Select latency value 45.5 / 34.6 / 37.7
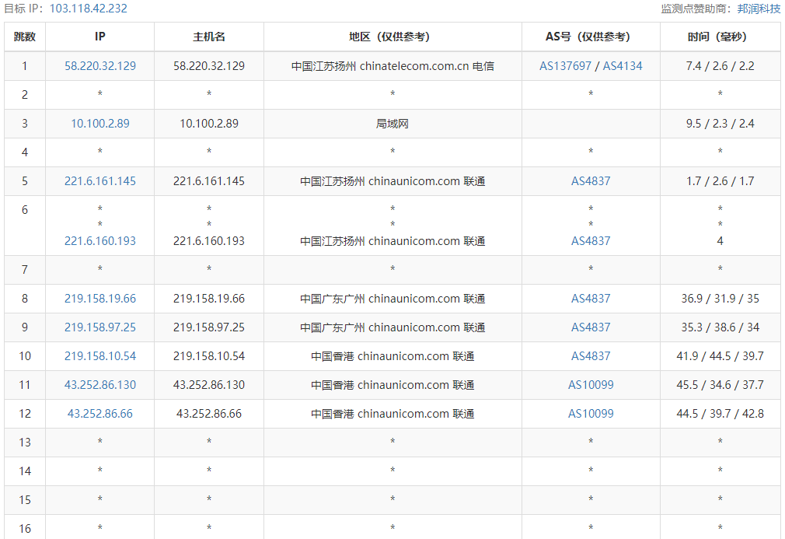Screen dimensions: 785x539 coord(720,385)
